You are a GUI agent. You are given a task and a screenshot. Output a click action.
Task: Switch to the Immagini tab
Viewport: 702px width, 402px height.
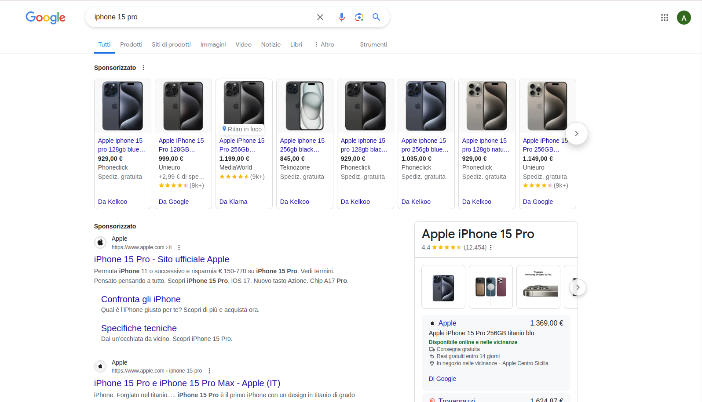pyautogui.click(x=213, y=44)
